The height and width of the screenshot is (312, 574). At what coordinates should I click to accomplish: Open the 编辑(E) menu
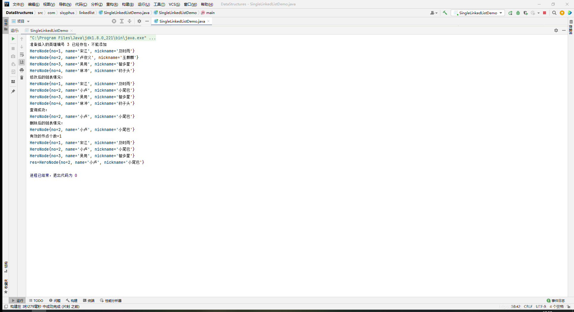click(x=34, y=4)
